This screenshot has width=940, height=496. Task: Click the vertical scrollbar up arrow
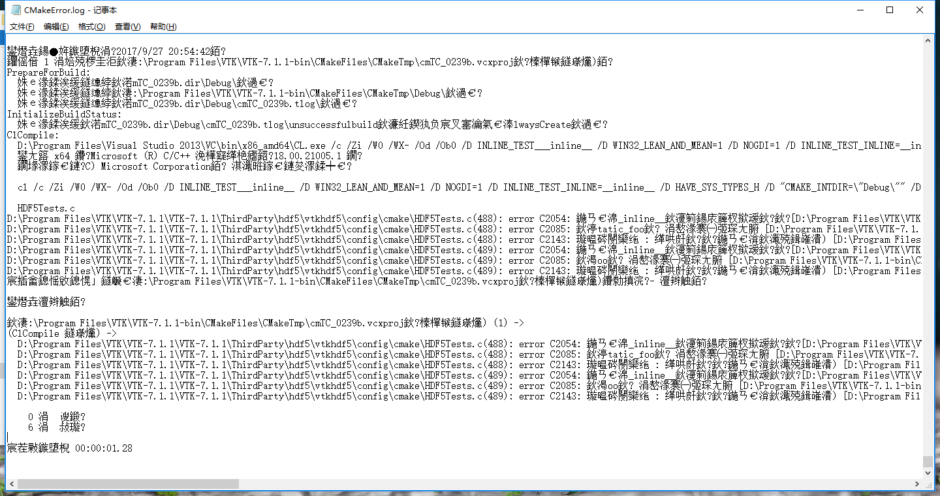[x=928, y=42]
